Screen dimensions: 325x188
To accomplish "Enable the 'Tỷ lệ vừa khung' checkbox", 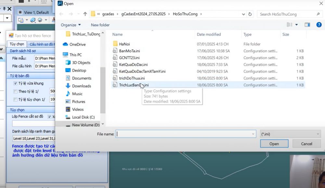I will coord(15,83).
